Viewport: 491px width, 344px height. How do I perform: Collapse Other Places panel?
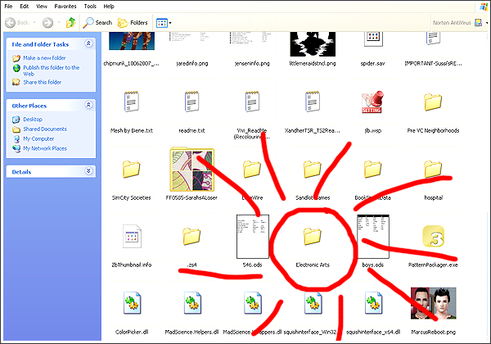(88, 105)
